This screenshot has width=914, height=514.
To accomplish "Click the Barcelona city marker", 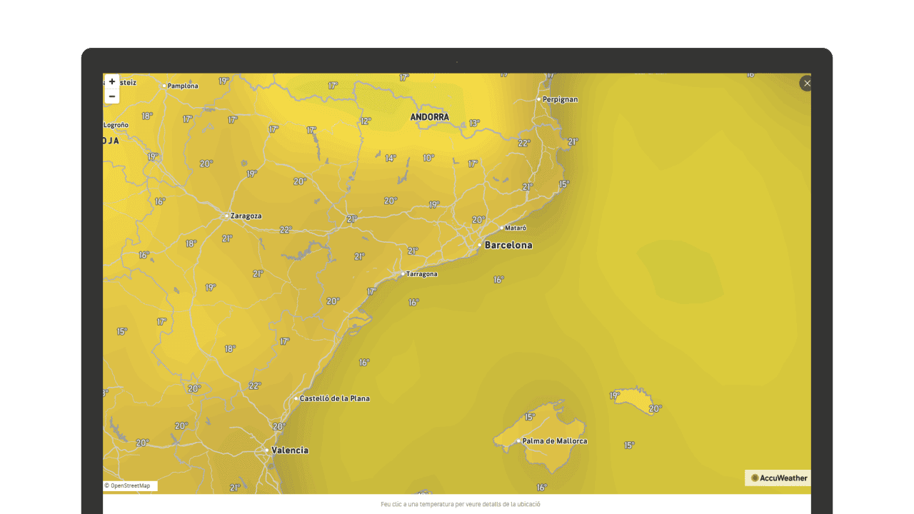I will [480, 245].
